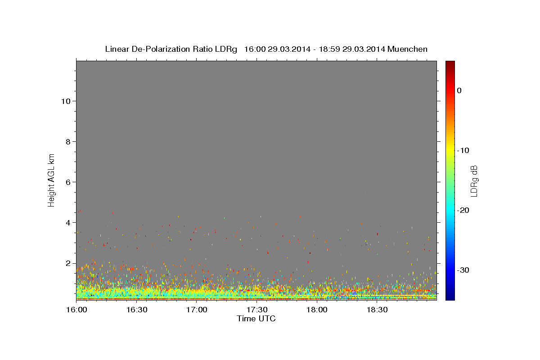The width and height of the screenshot is (540, 360).
Task: Click the colorbar tick label -30
Action: tap(463, 270)
